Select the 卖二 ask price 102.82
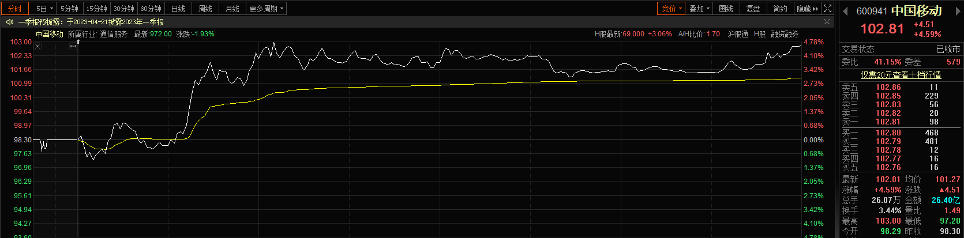 click(888, 113)
